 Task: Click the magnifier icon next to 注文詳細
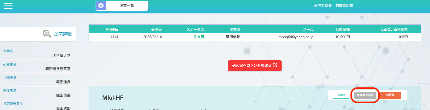click(47, 34)
